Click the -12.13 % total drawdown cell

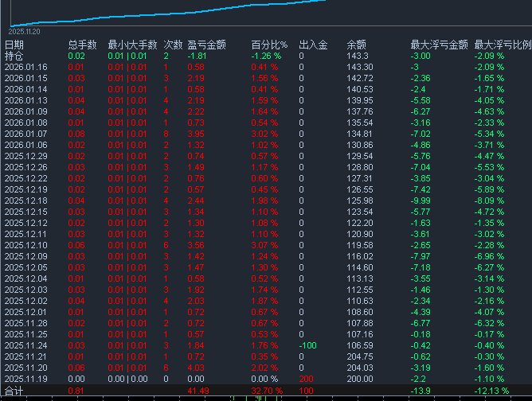[x=491, y=391]
